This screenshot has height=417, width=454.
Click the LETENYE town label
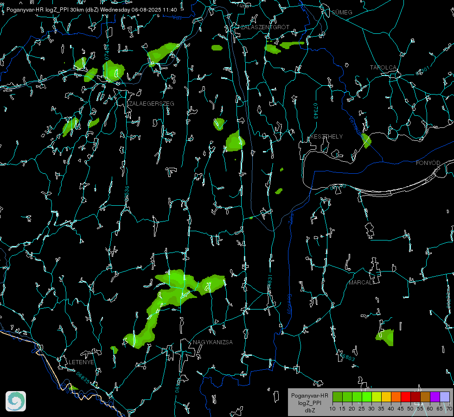tap(81, 362)
